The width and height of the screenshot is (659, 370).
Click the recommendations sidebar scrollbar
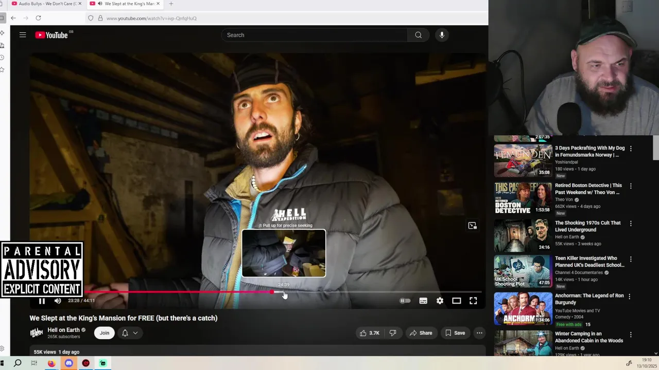(656, 149)
